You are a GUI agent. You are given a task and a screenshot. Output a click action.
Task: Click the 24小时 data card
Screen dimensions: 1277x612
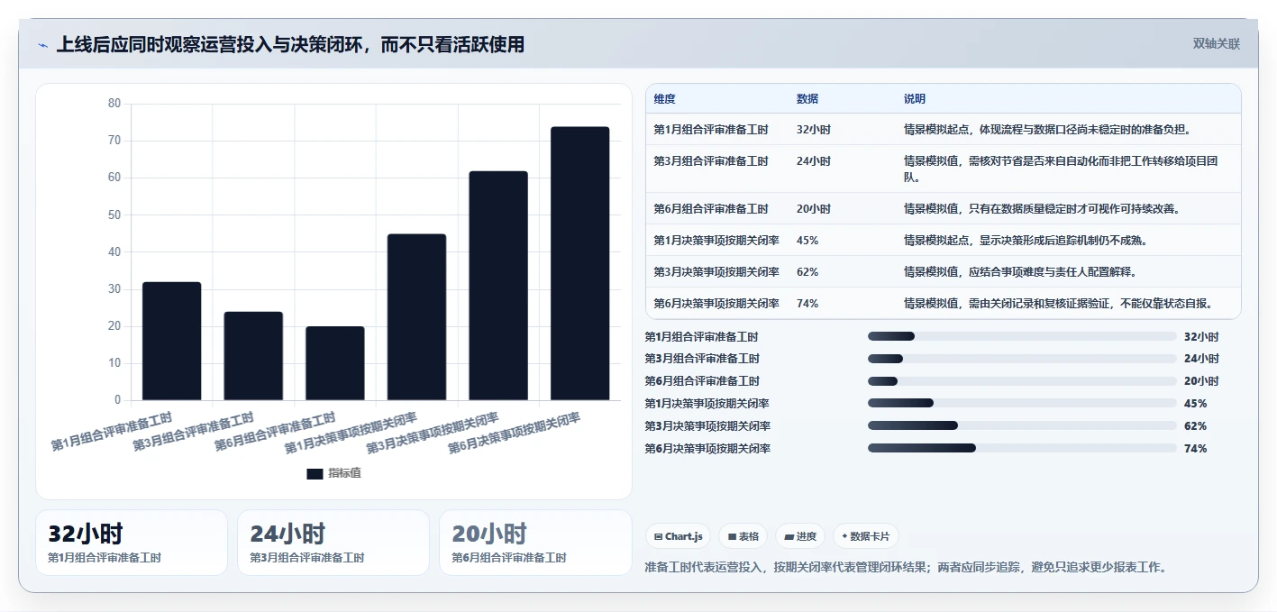click(333, 543)
